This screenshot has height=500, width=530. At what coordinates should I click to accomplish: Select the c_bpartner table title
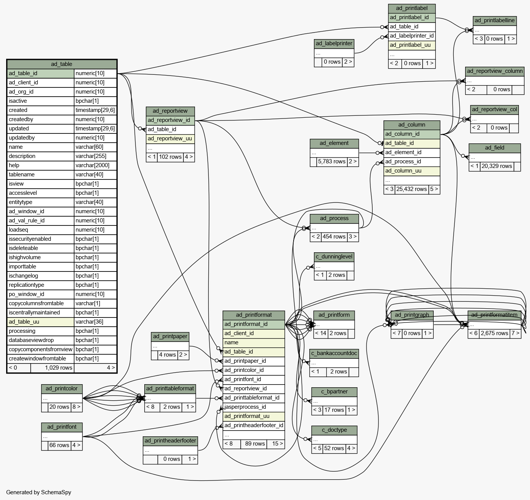334,391
